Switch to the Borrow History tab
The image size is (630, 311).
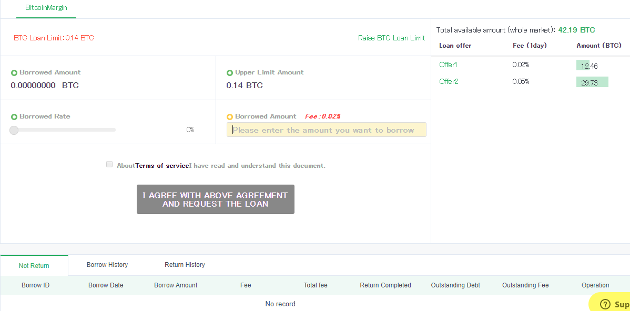tap(107, 265)
